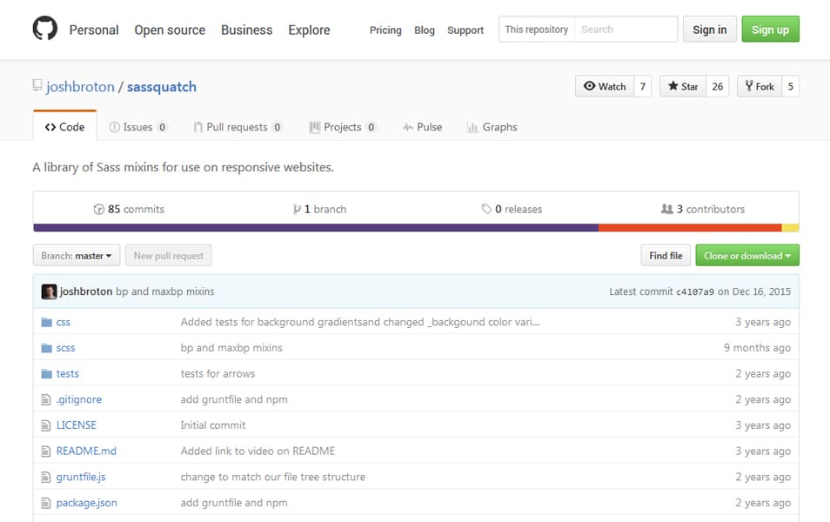The height and width of the screenshot is (522, 830).
Task: Click the css folder icon
Action: (47, 322)
